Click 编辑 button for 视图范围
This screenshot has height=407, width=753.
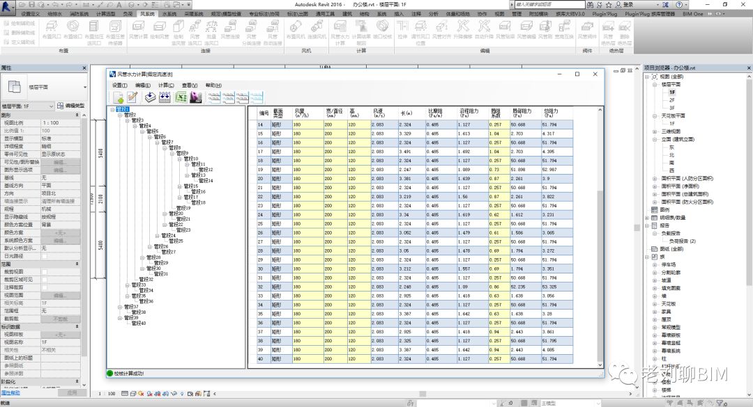60,295
